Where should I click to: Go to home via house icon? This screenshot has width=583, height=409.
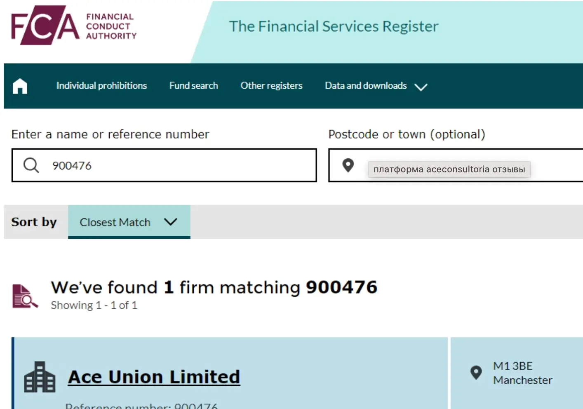click(20, 86)
